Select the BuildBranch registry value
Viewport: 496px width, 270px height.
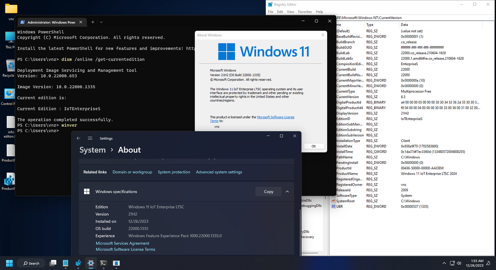click(x=345, y=42)
